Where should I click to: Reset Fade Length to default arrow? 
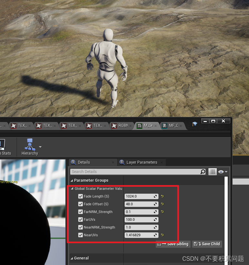pyautogui.click(x=162, y=196)
